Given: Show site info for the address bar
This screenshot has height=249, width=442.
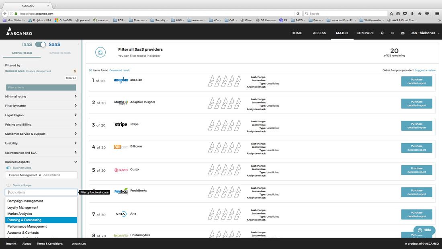Looking at the screenshot, I should [12, 14].
